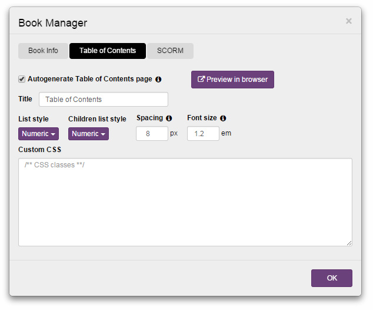The height and width of the screenshot is (310, 373).
Task: Expand the Children list style dropdown
Action: 88,134
